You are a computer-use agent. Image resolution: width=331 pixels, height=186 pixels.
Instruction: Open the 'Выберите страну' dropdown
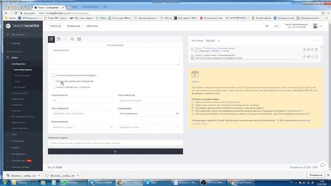[x=82, y=127]
